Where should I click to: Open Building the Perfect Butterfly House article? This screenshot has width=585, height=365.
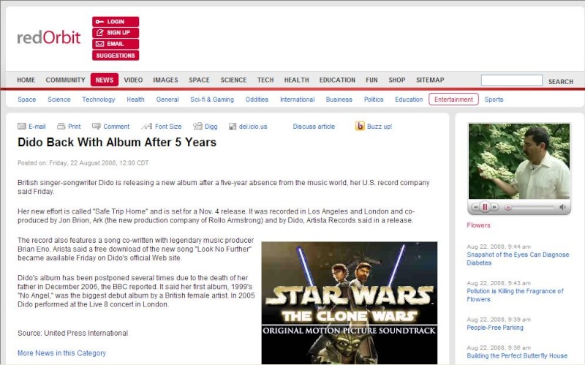517,355
